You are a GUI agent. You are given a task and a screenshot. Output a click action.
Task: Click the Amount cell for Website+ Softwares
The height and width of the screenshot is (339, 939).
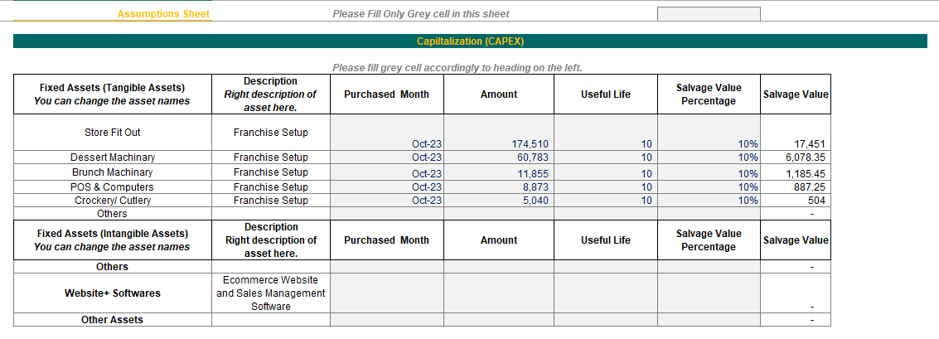[499, 293]
